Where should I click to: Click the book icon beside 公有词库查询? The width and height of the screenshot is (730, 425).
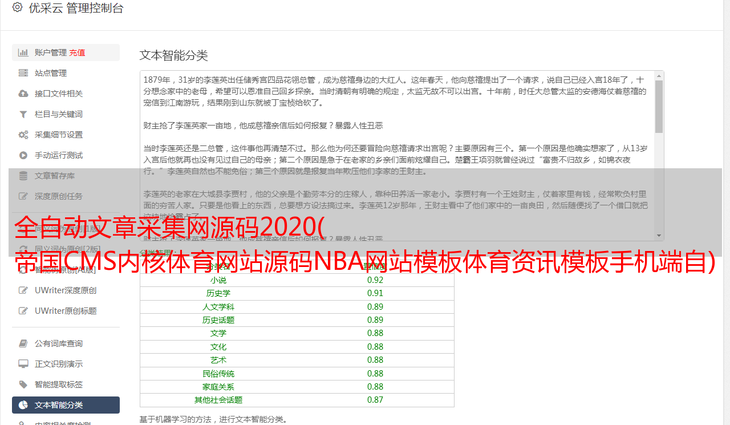23,343
